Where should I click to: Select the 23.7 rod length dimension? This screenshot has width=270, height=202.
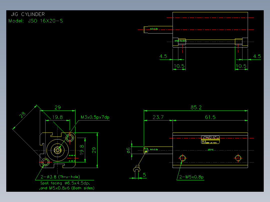coord(158,117)
